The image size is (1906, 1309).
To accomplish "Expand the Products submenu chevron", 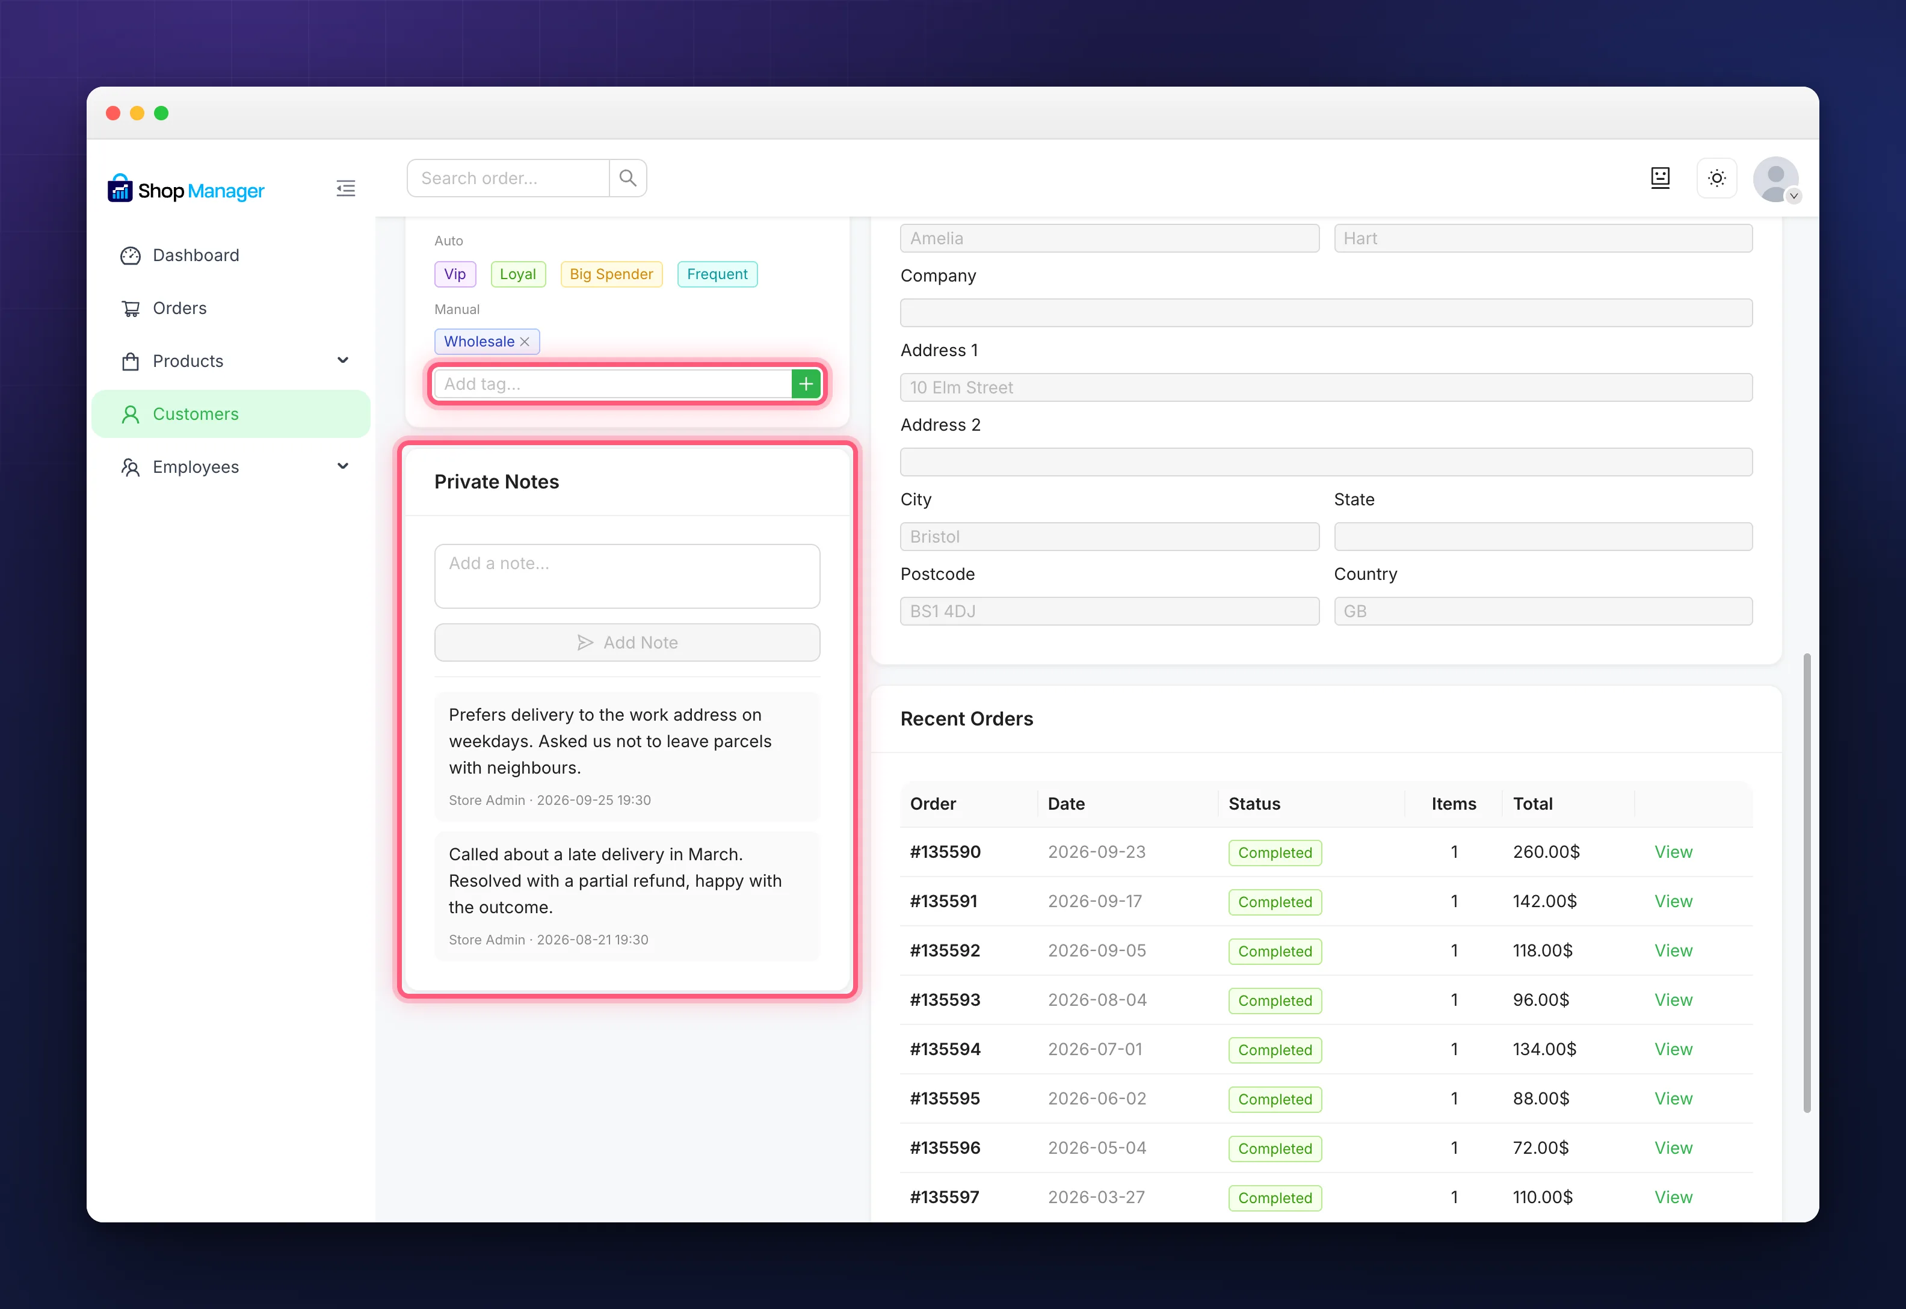I will pyautogui.click(x=343, y=360).
